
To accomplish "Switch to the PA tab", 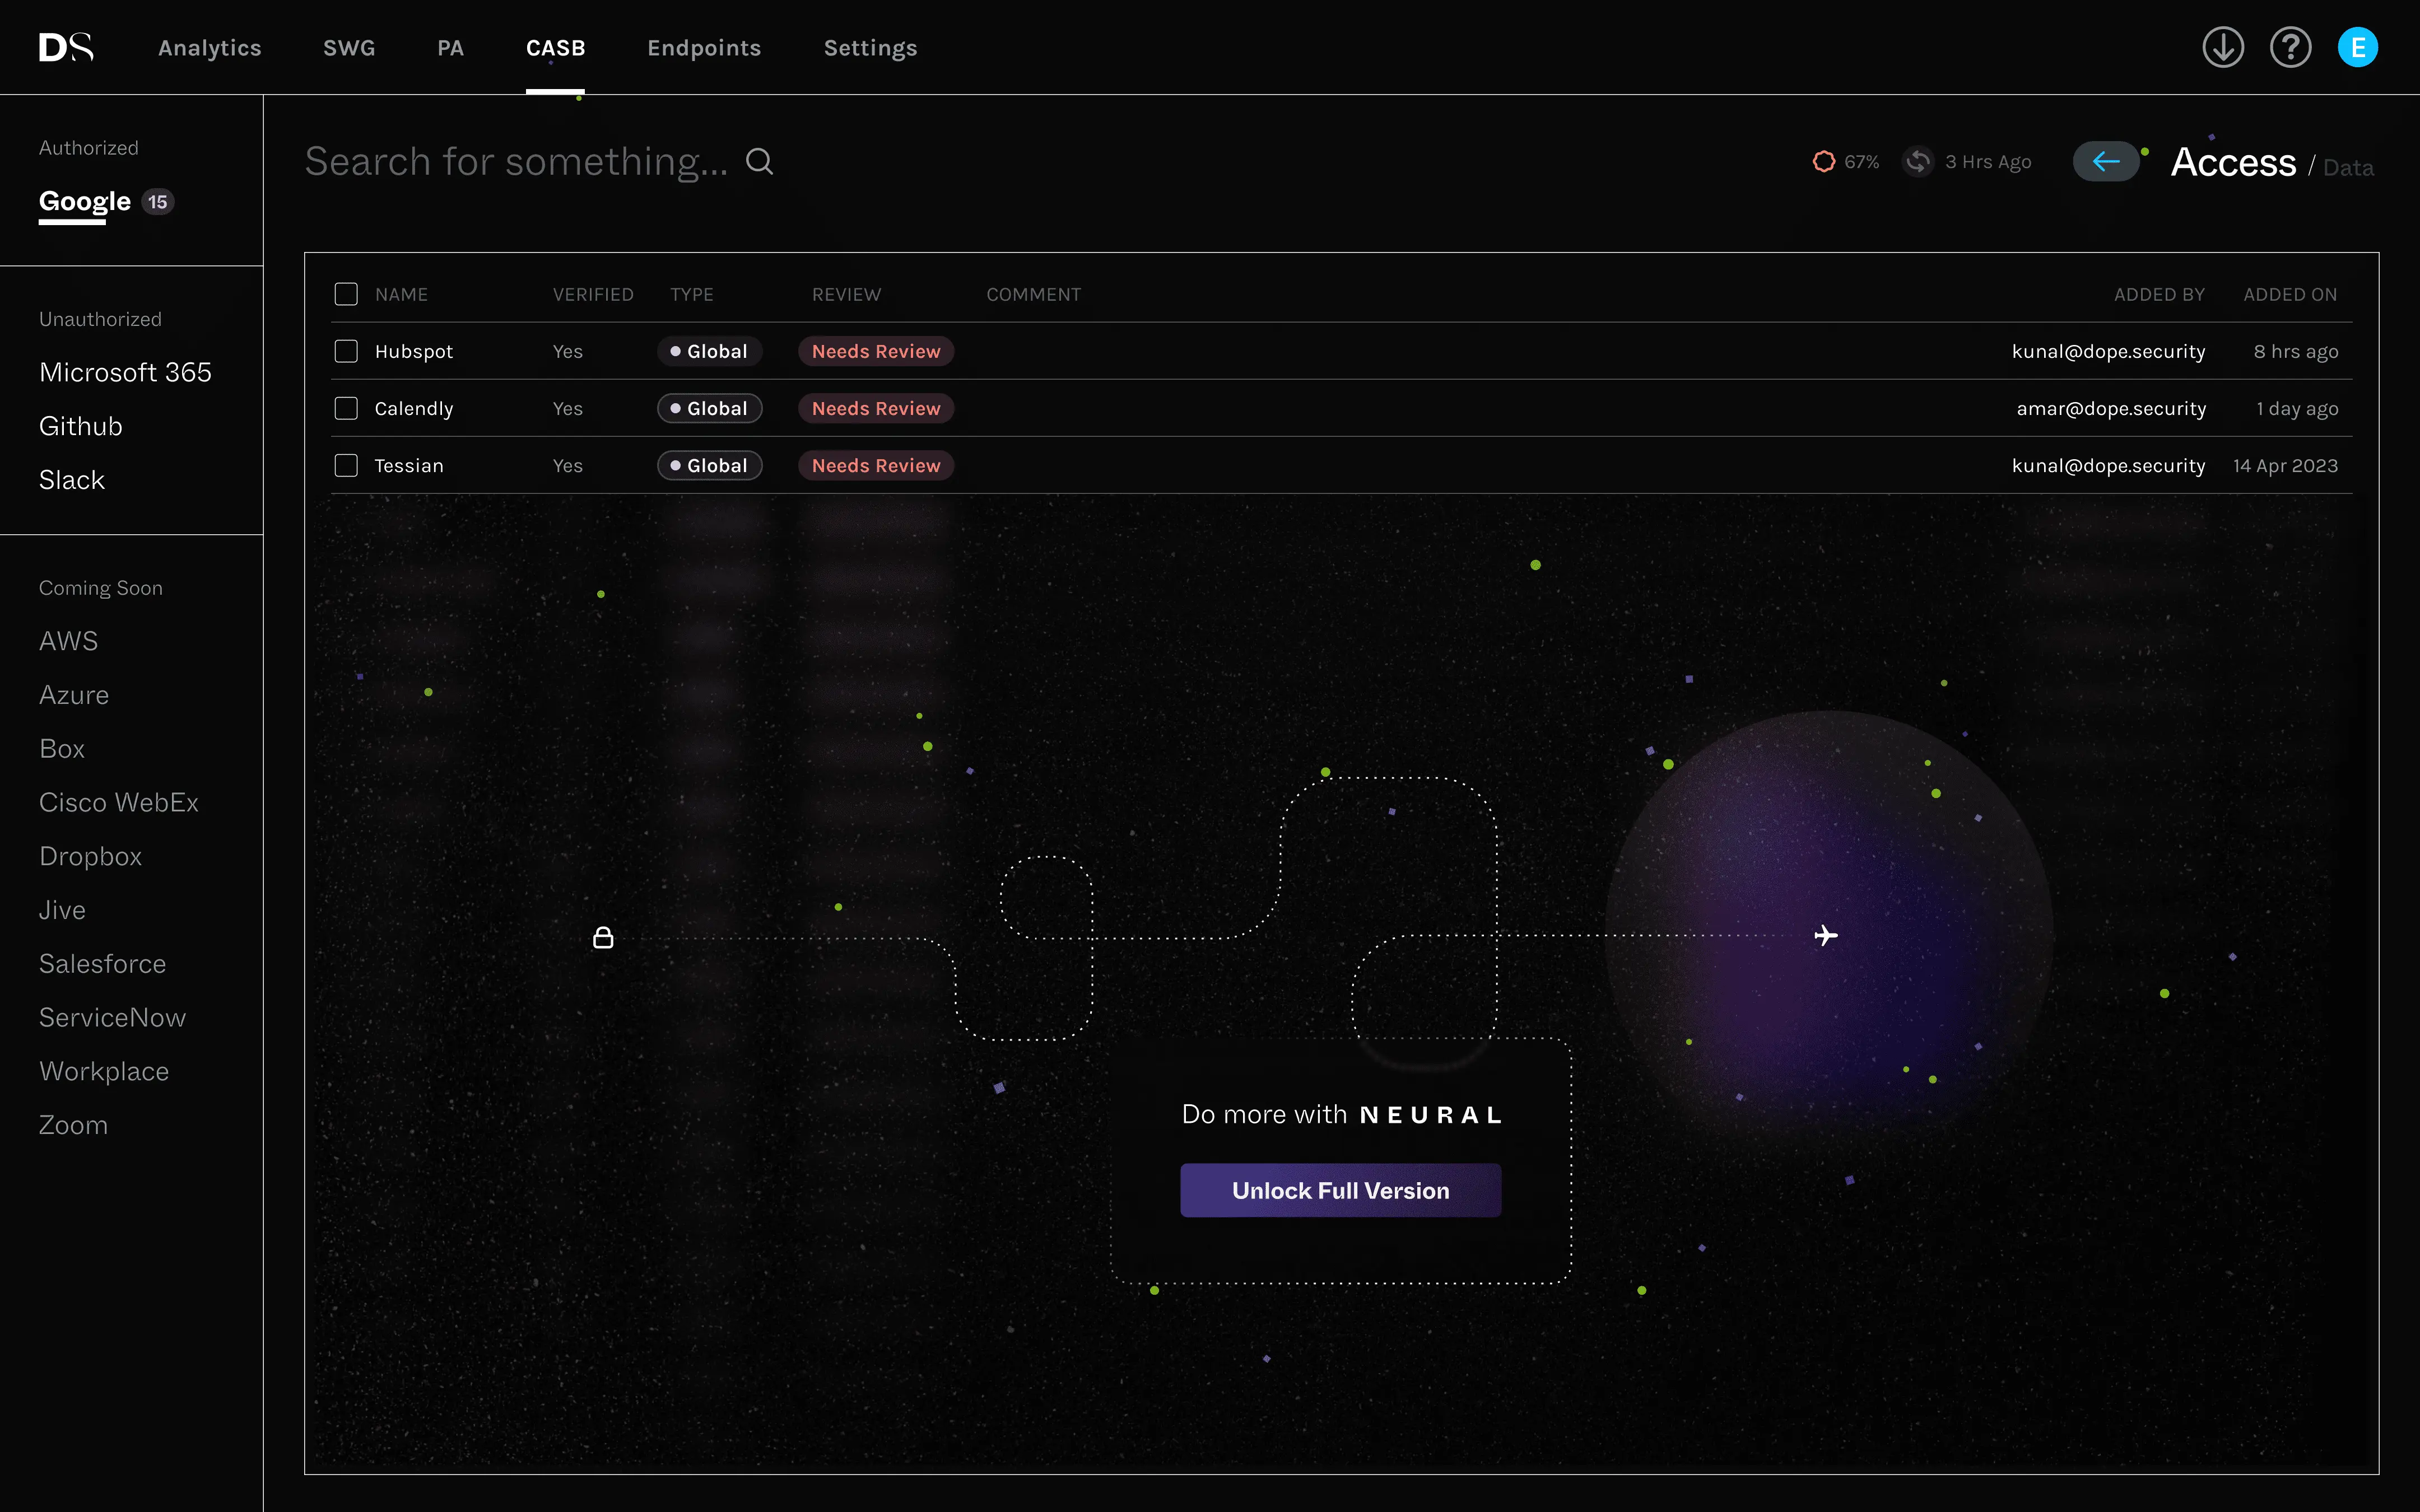I will click(x=450, y=48).
